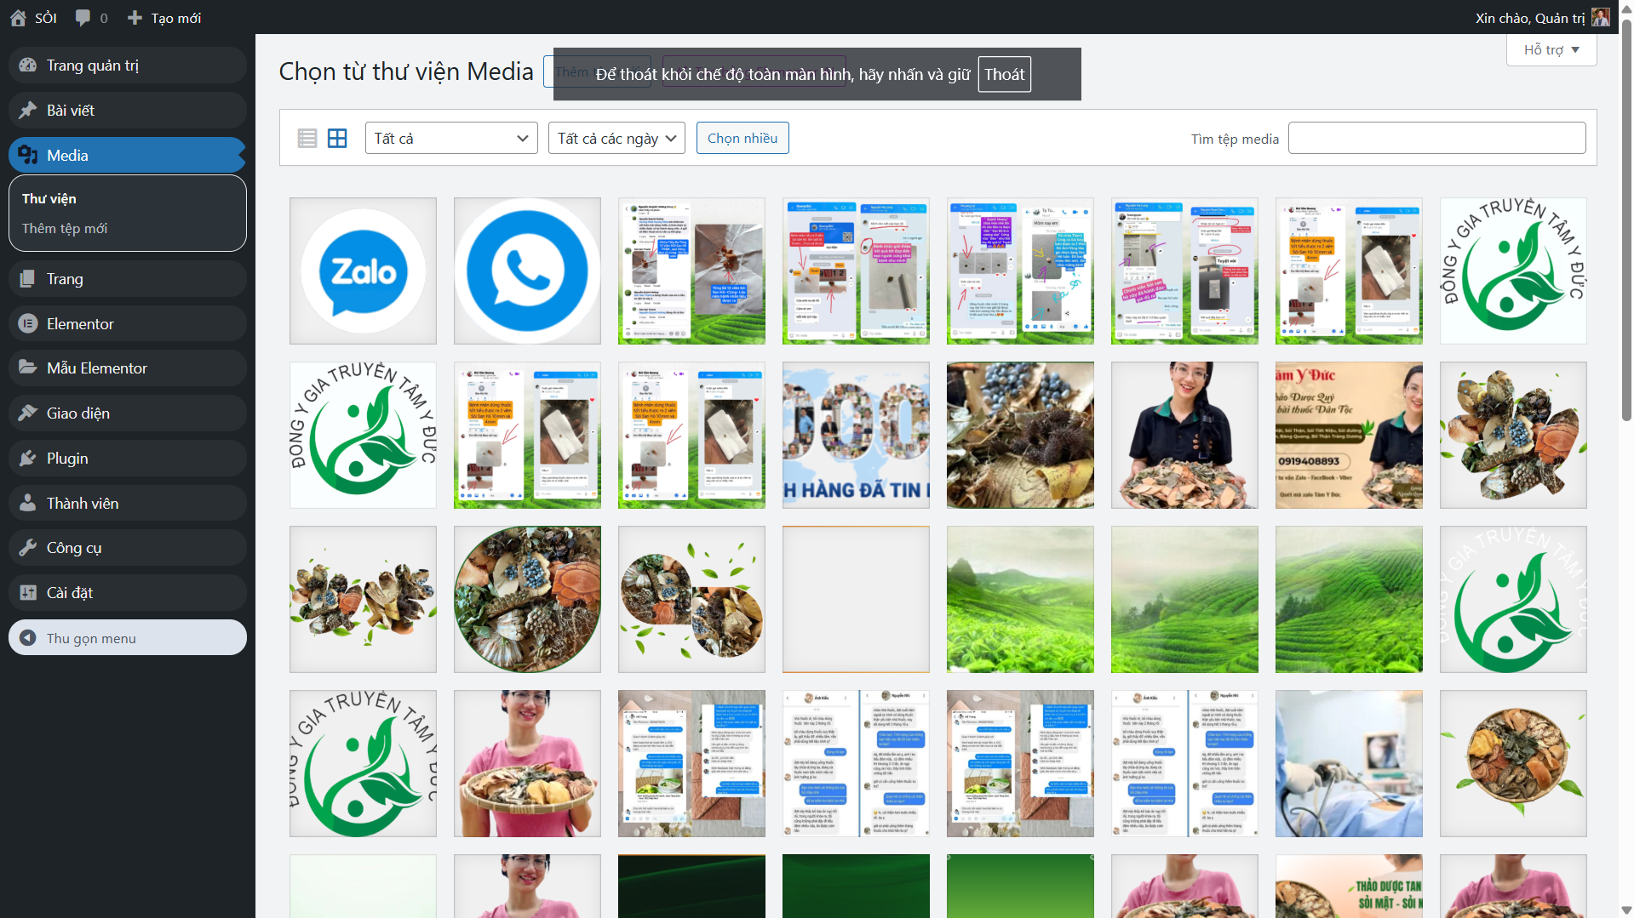Screen dimensions: 1634x918
Task: Click the Tạo mới plus icon
Action: pyautogui.click(x=135, y=18)
